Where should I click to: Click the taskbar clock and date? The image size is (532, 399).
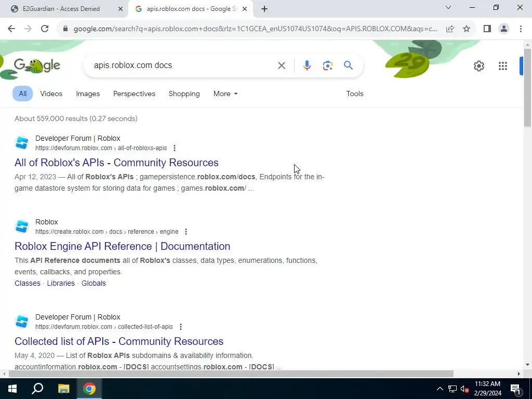point(487,389)
